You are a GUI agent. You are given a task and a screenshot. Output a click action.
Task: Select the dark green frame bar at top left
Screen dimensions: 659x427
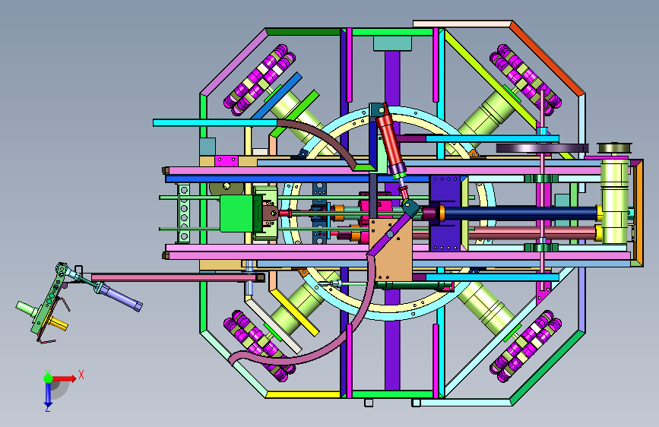[303, 32]
